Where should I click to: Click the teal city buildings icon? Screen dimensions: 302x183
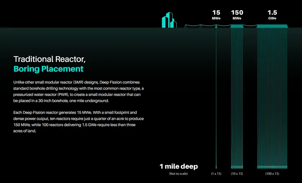[169, 20]
